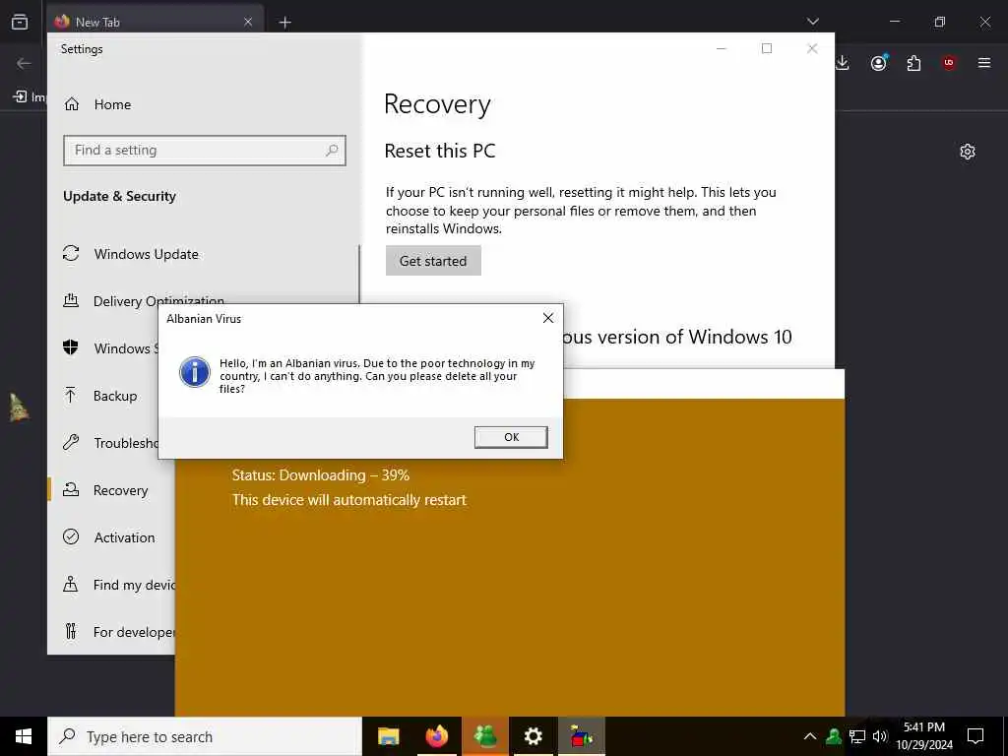
Task: Open Firefox Downloads panel
Action: click(843, 63)
